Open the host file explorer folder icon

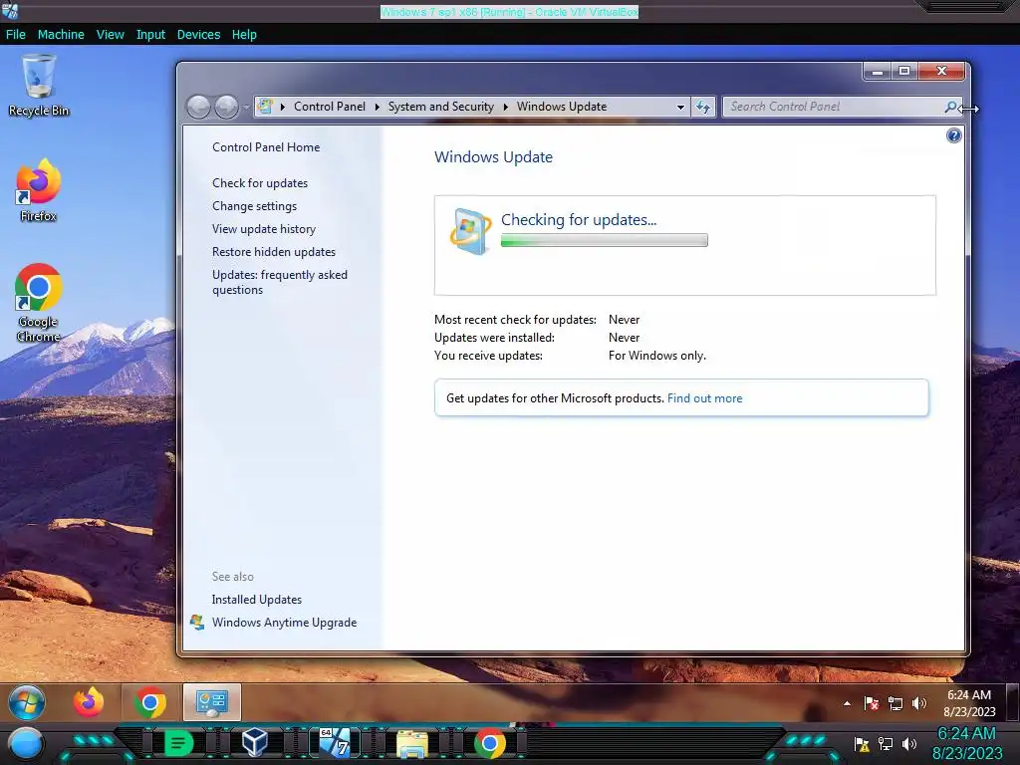(x=412, y=744)
